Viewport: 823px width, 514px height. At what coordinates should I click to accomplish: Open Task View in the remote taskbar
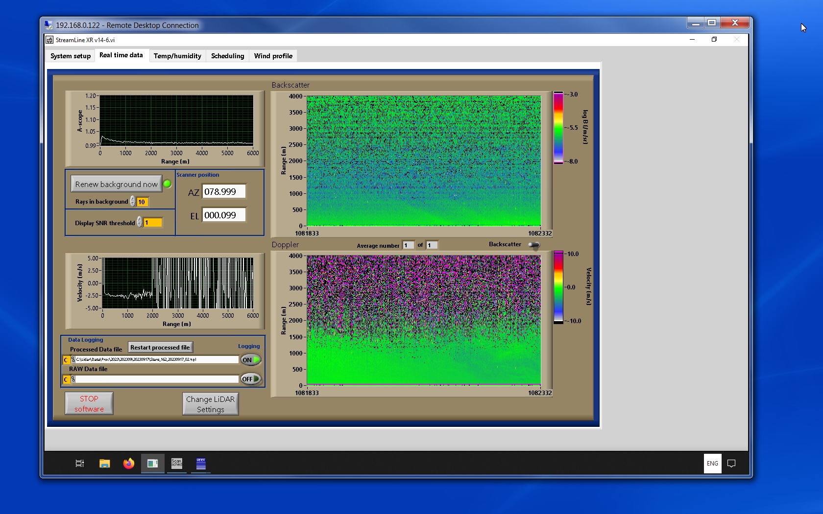(79, 463)
